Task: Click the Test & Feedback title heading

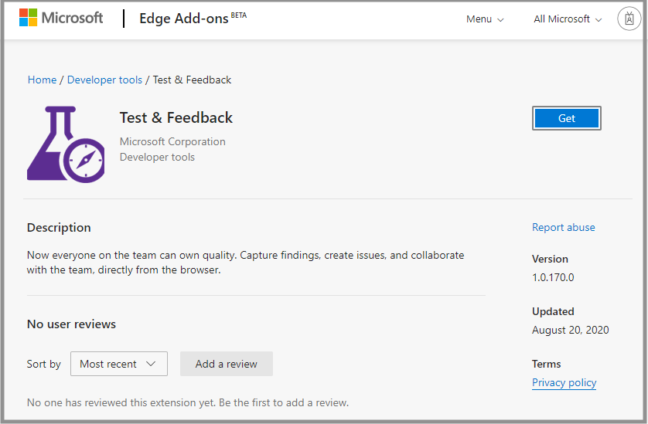Action: pyautogui.click(x=176, y=117)
